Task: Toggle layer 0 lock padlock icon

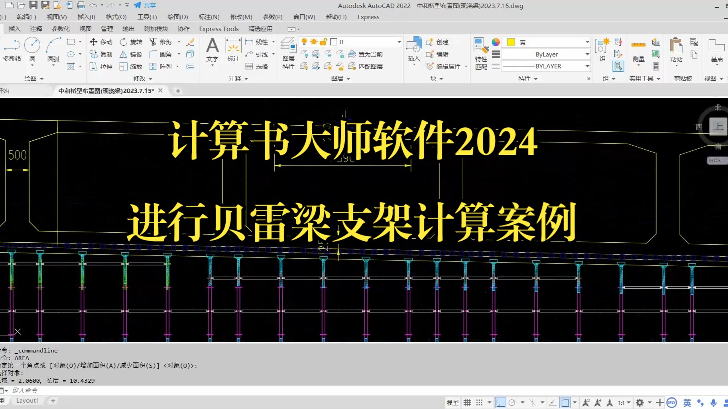Action: [x=323, y=42]
